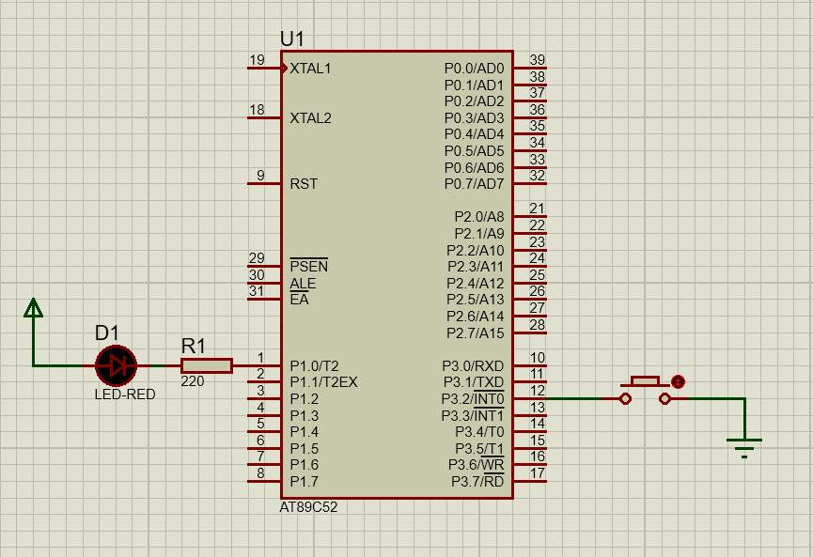Click the XTAL2 pin 18 line
This screenshot has width=813, height=557.
[x=263, y=117]
